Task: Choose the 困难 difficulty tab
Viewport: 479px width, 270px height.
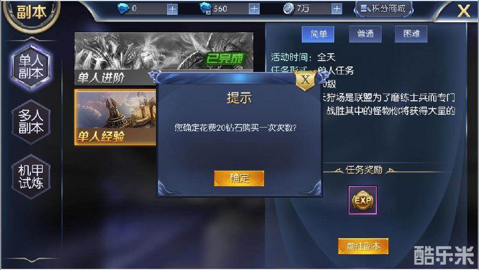Action: point(411,34)
